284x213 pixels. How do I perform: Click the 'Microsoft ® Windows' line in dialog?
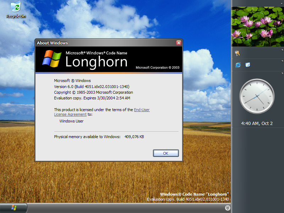click(x=72, y=81)
